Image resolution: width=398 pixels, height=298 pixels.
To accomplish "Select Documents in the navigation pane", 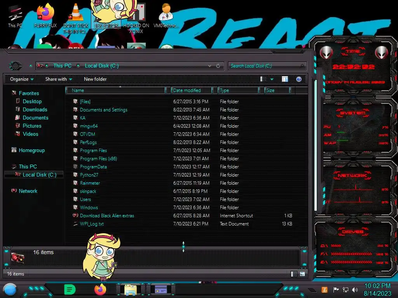I will pos(35,118).
